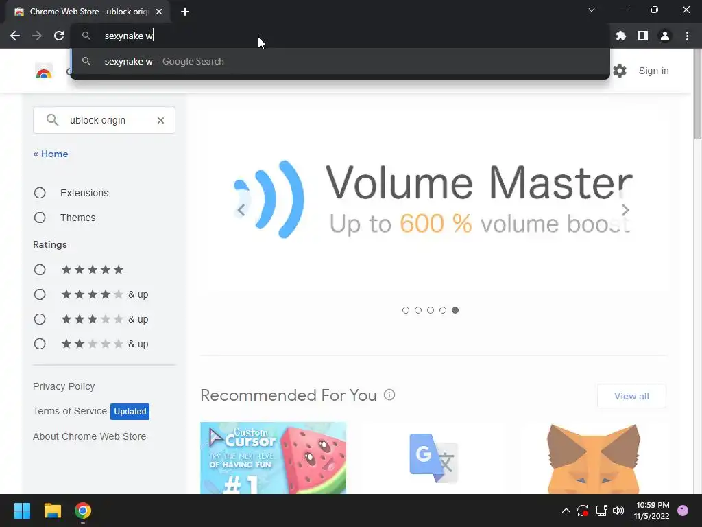Show next carousel banner with right chevron
Screen dimensions: 702x527
click(625, 210)
